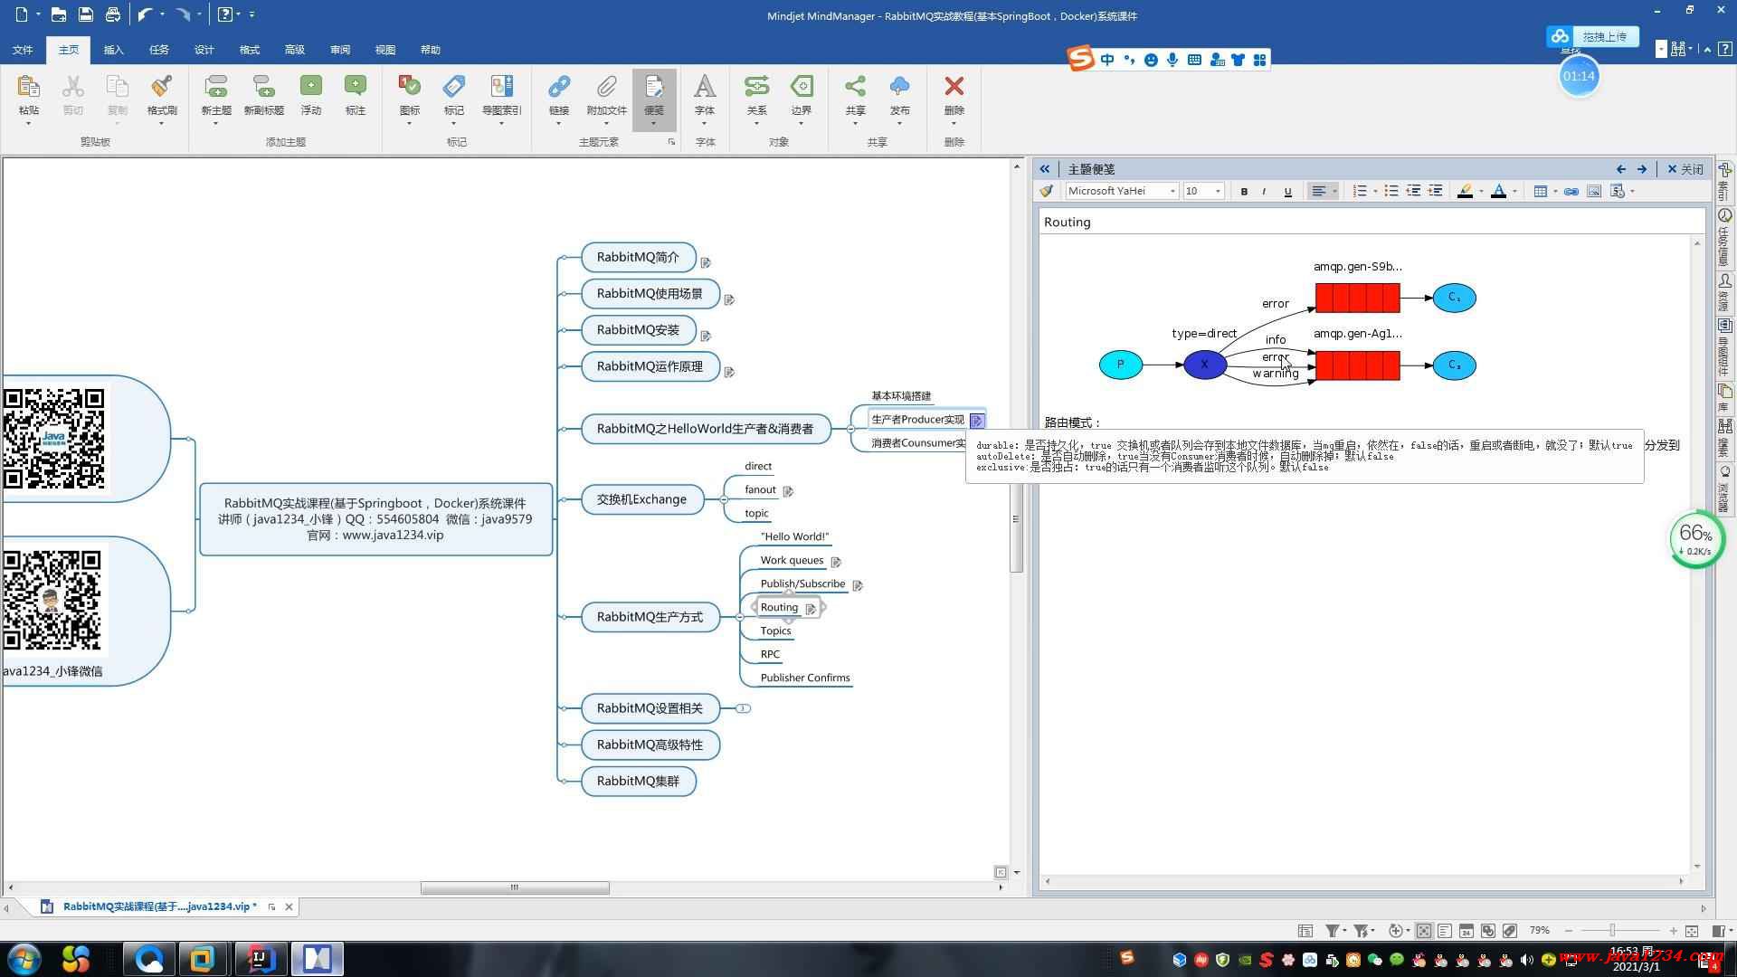The image size is (1737, 977).
Task: Toggle underline in the notes toolbar
Action: [x=1287, y=191]
